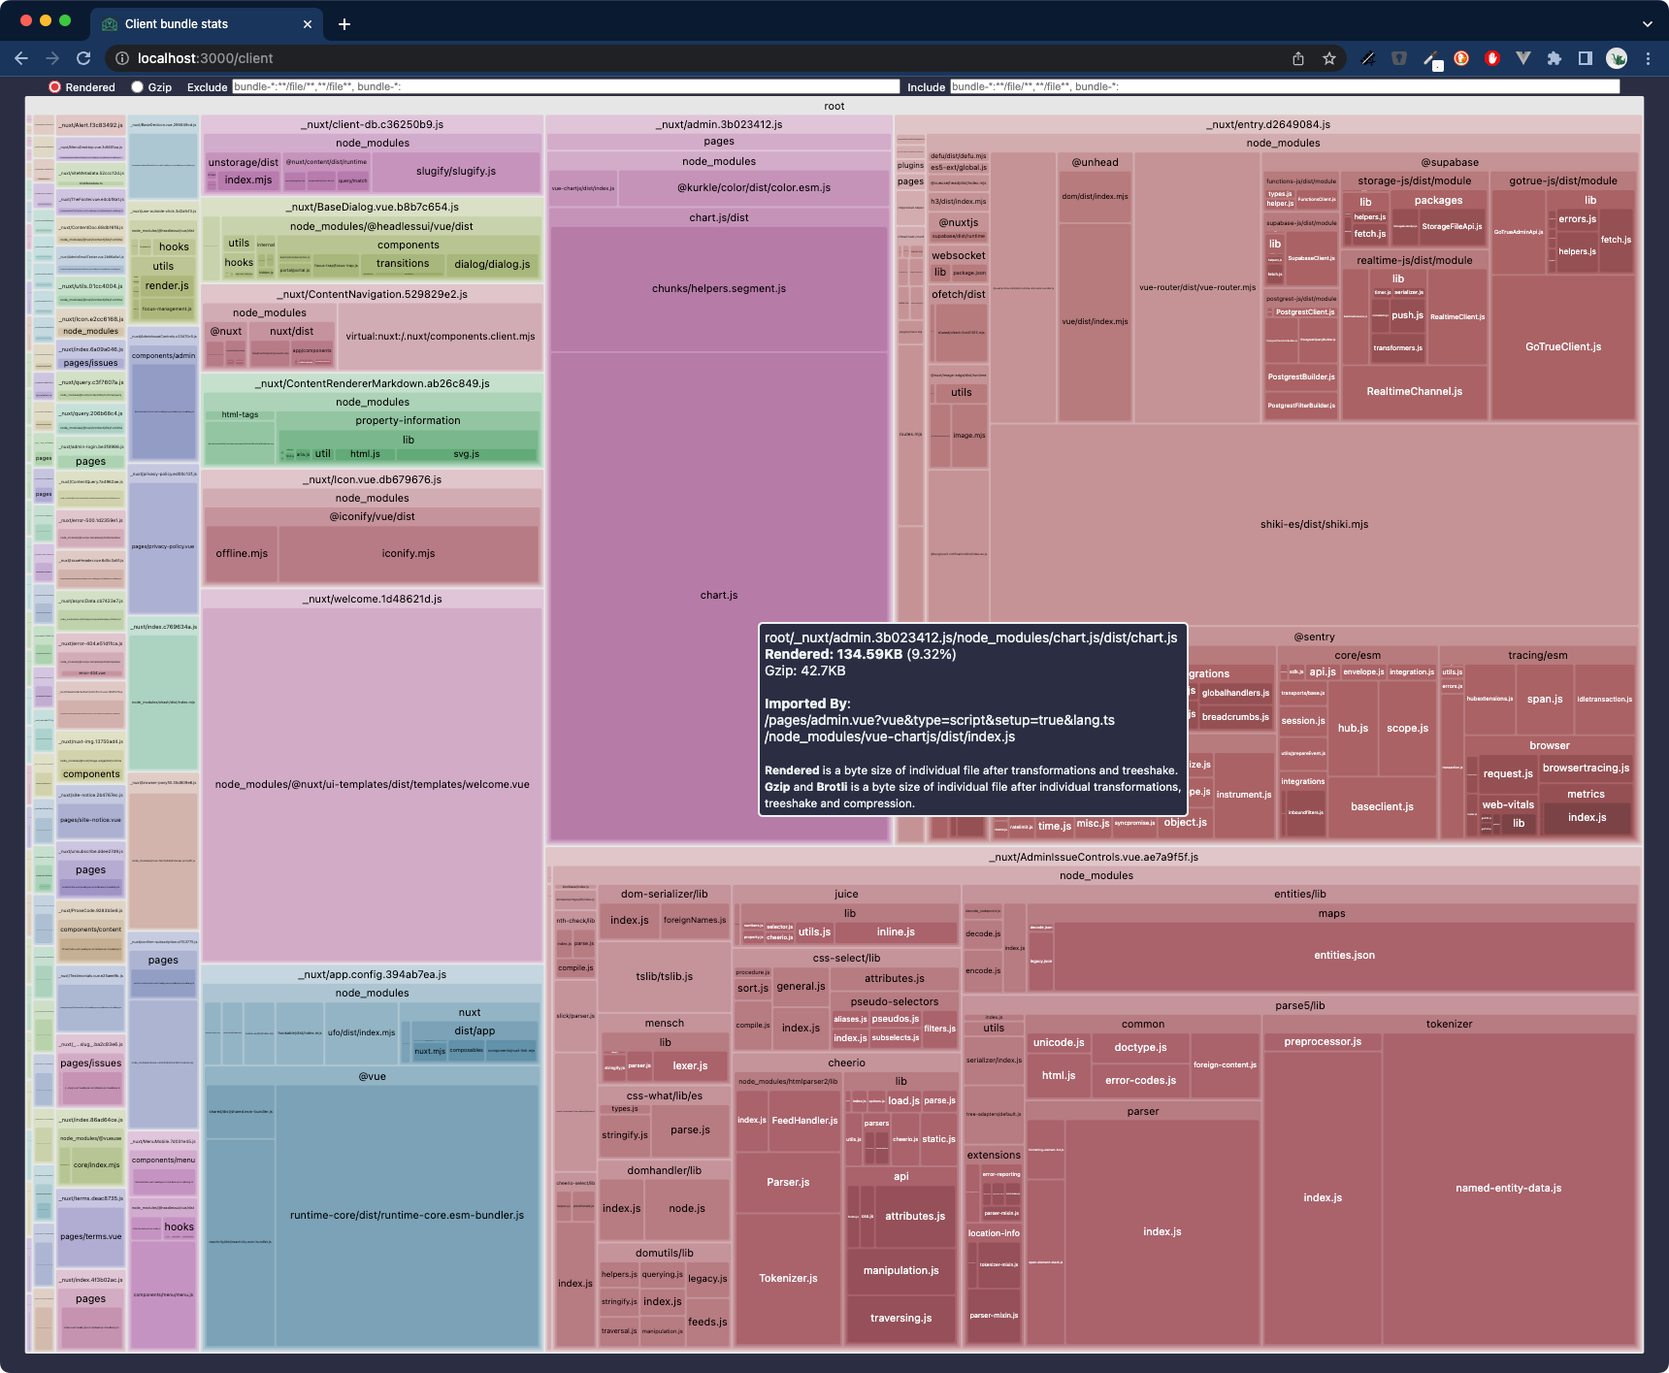The height and width of the screenshot is (1373, 1669).
Task: Open site information icon in address bar
Action: pos(122,58)
